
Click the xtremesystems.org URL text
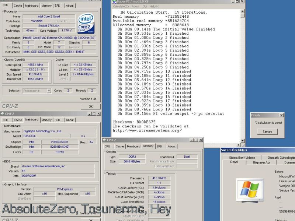coord(147,130)
